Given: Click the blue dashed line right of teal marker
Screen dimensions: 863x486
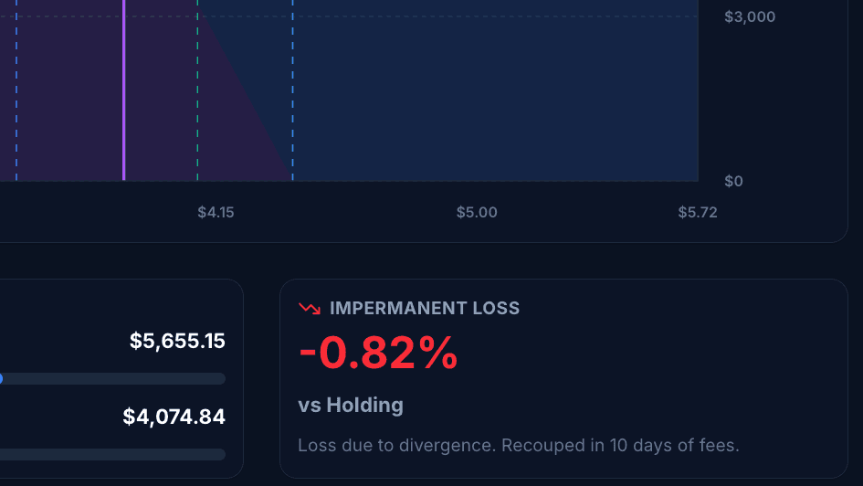Looking at the screenshot, I should pyautogui.click(x=292, y=90).
